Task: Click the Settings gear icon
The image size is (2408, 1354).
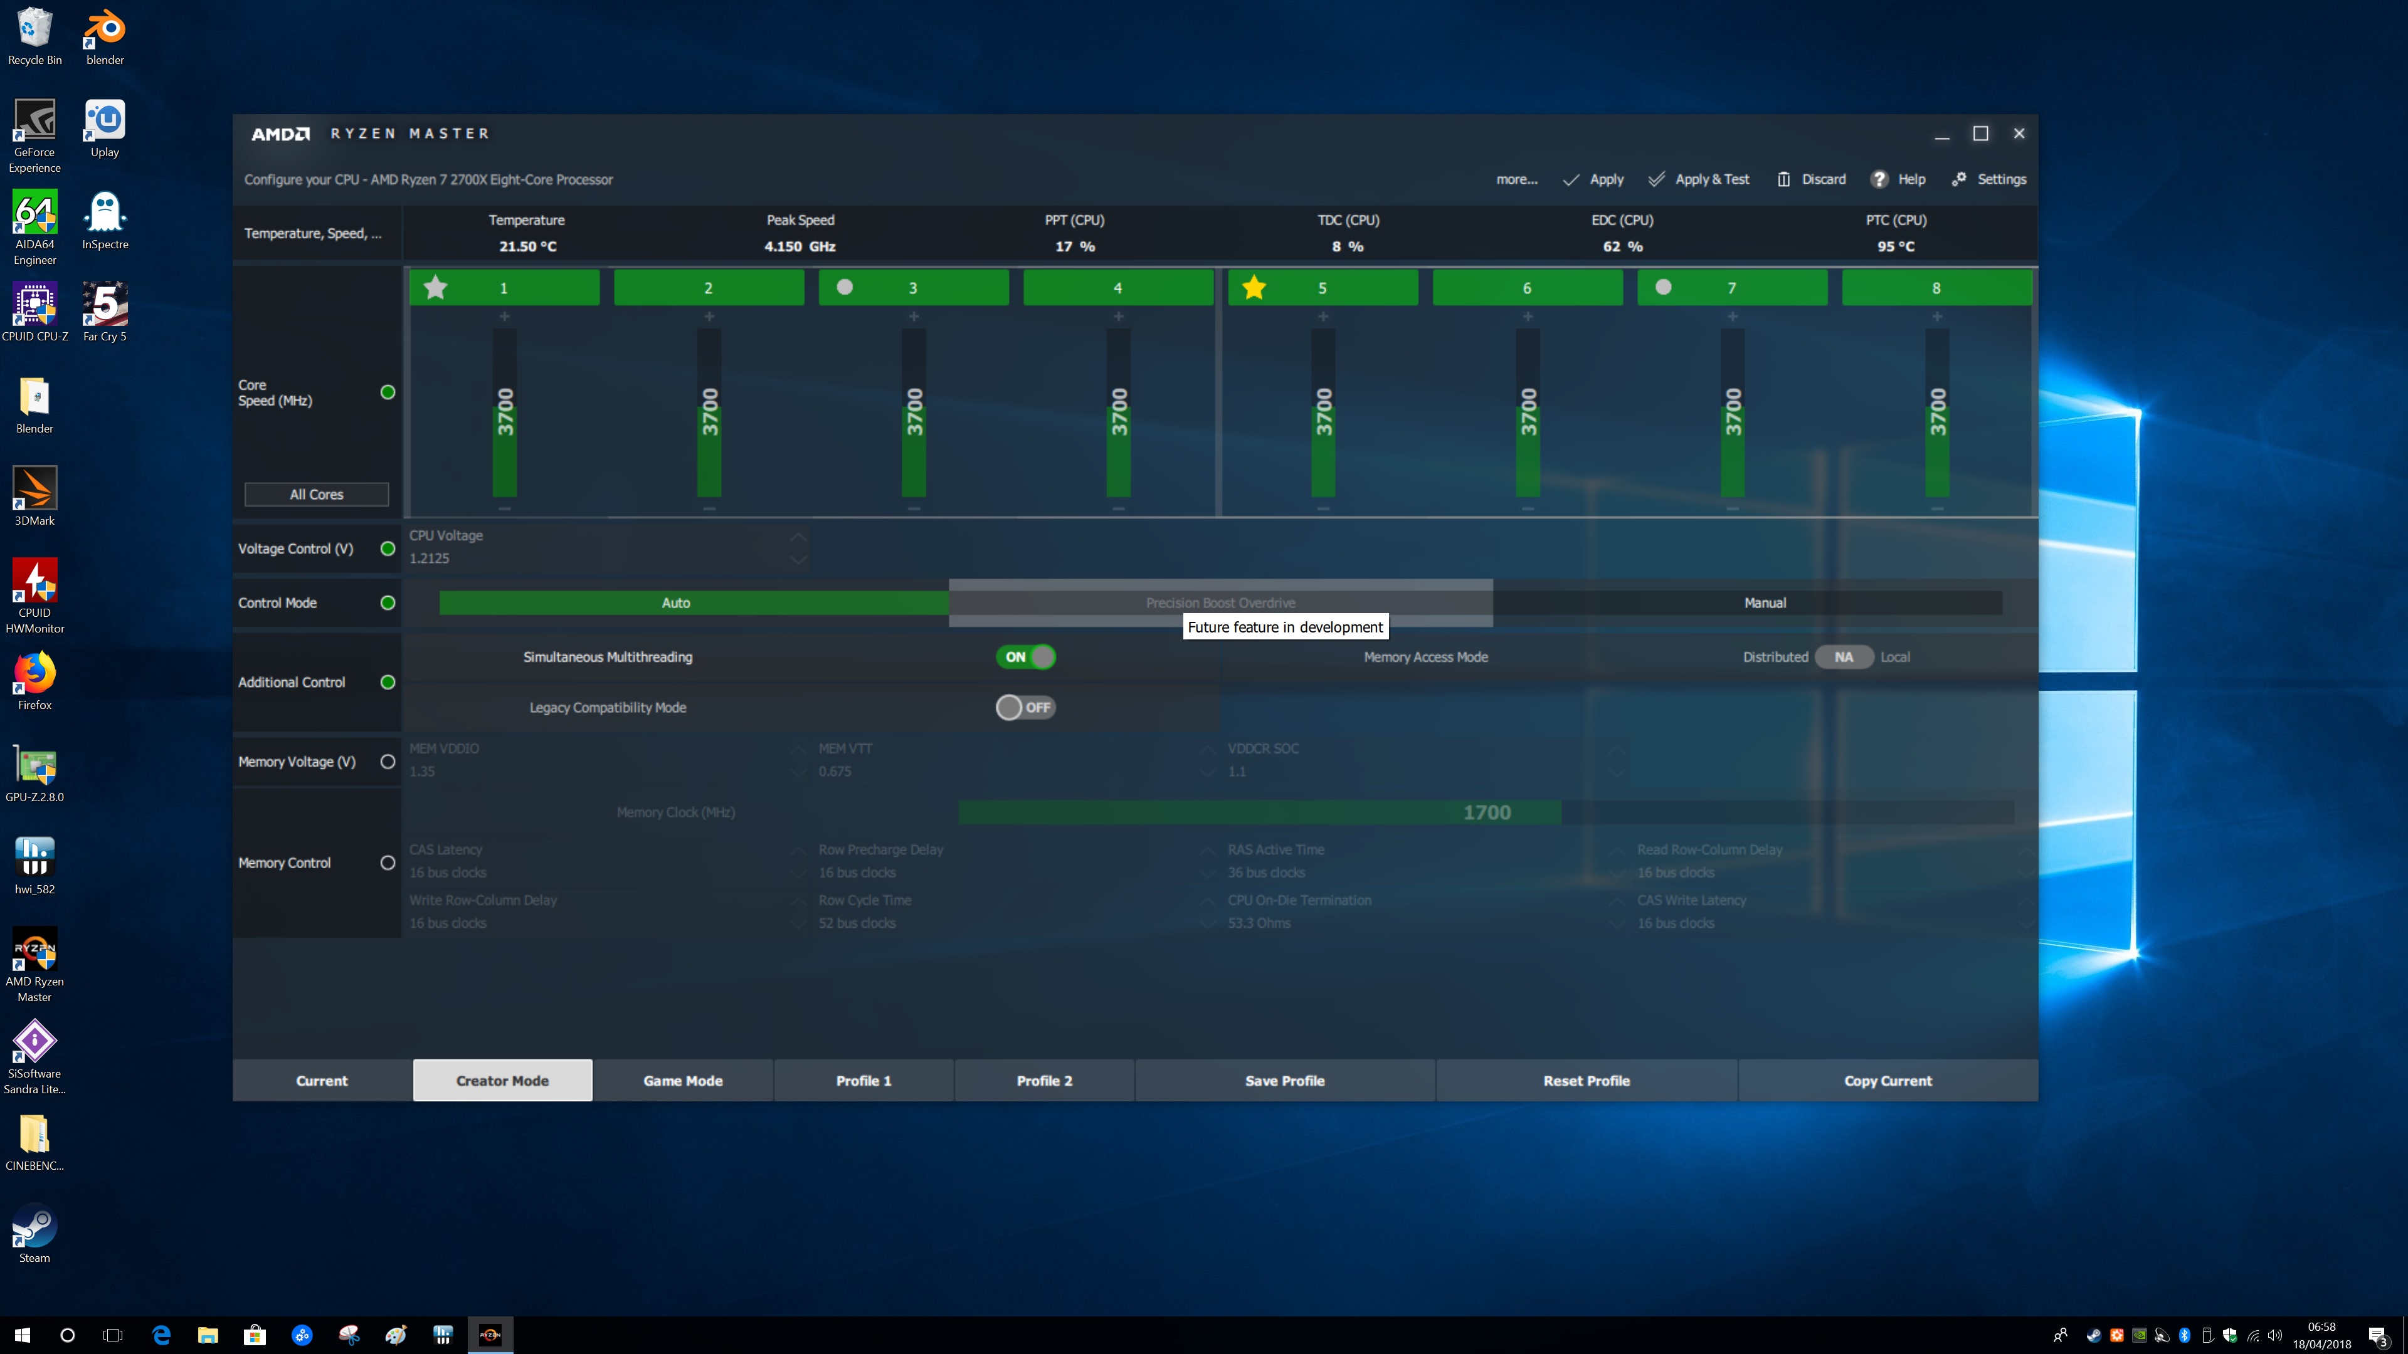Action: (x=1958, y=179)
